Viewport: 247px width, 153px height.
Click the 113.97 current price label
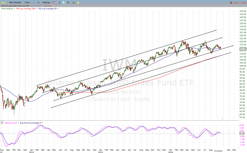pyautogui.click(x=243, y=49)
